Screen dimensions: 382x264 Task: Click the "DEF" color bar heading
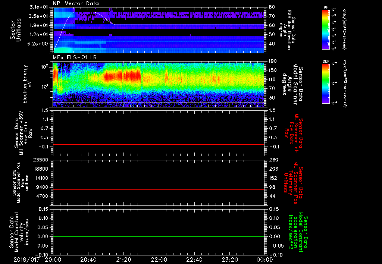click(326, 62)
